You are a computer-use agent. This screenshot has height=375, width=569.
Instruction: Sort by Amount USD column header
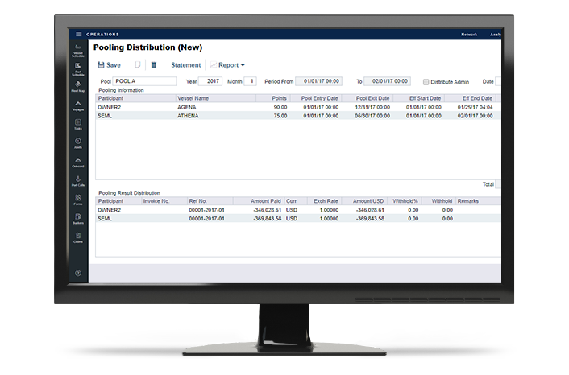pos(363,201)
